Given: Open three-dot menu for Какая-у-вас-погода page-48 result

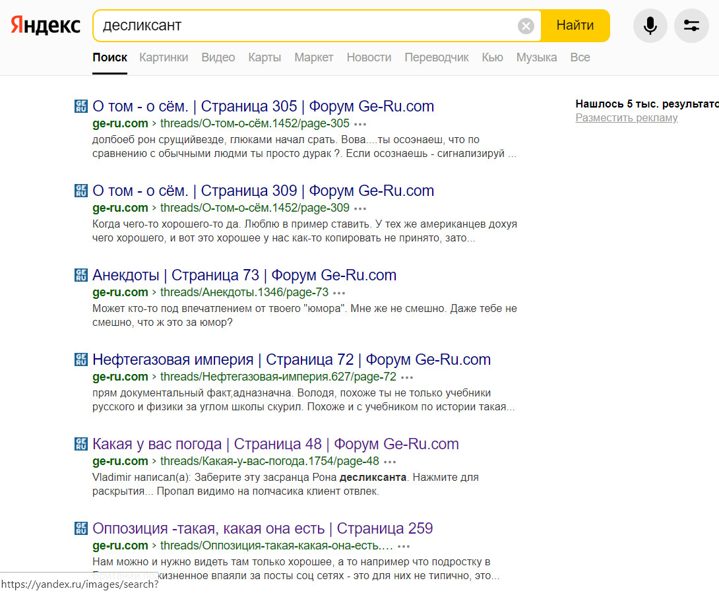Looking at the screenshot, I should tap(390, 462).
